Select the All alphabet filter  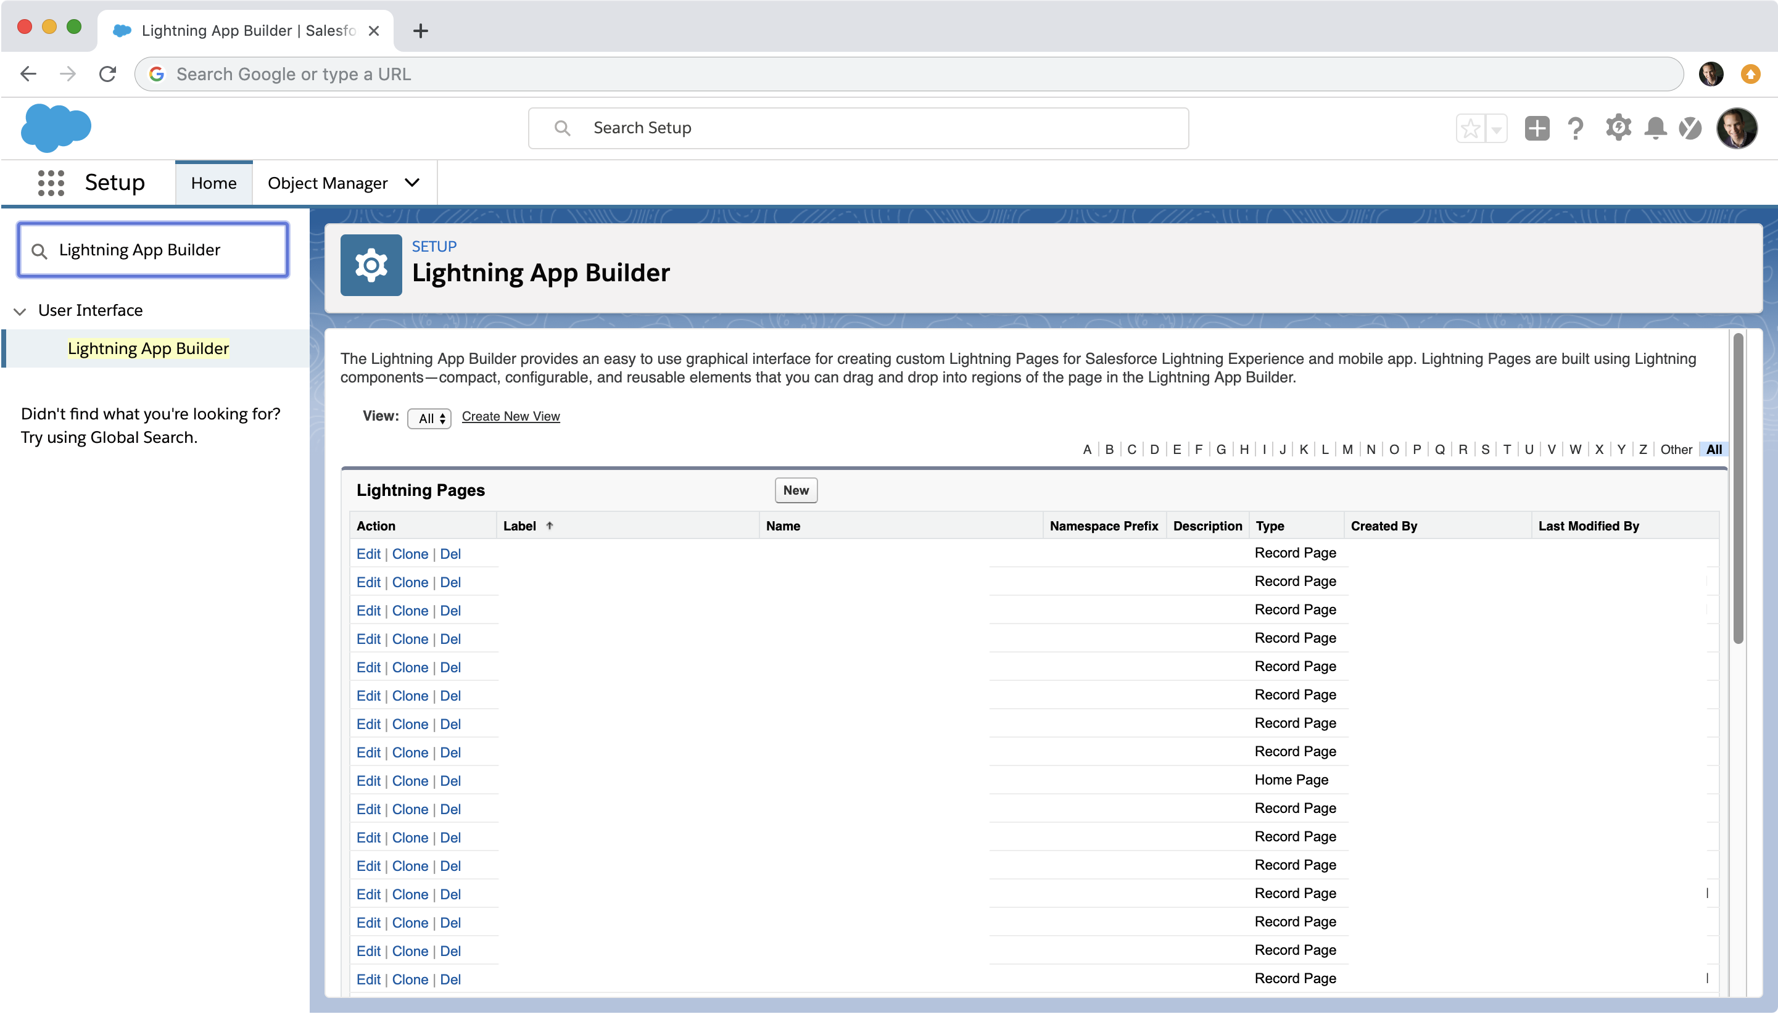point(1714,450)
